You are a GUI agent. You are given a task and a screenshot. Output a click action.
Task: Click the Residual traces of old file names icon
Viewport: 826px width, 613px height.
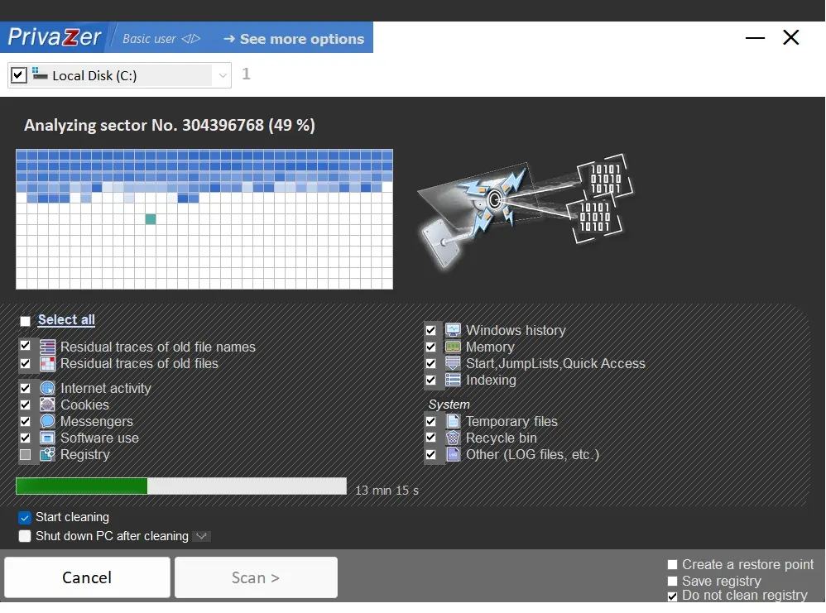(x=47, y=347)
